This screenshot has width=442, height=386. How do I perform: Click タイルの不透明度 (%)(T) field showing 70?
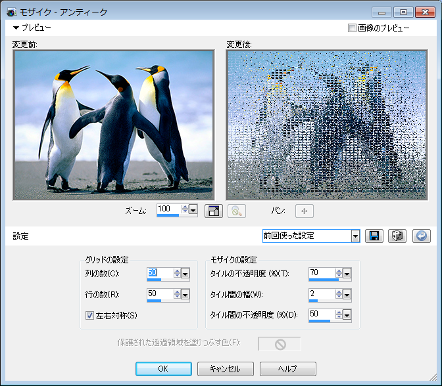322,273
